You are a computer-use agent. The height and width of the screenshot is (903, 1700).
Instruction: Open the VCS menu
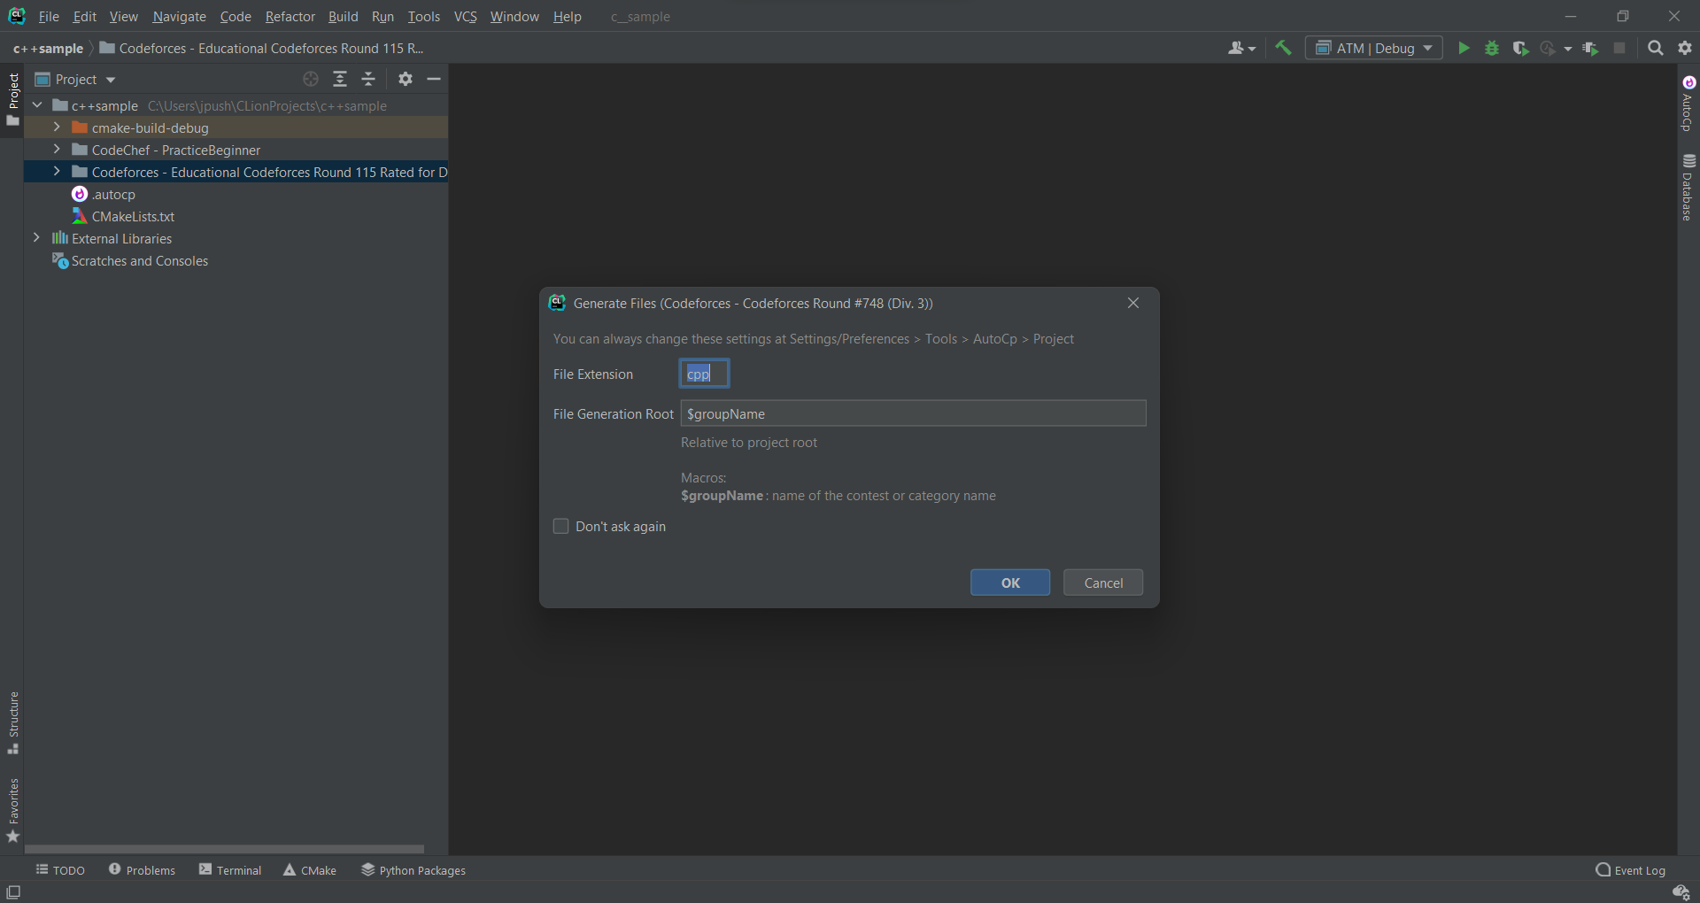(x=466, y=17)
